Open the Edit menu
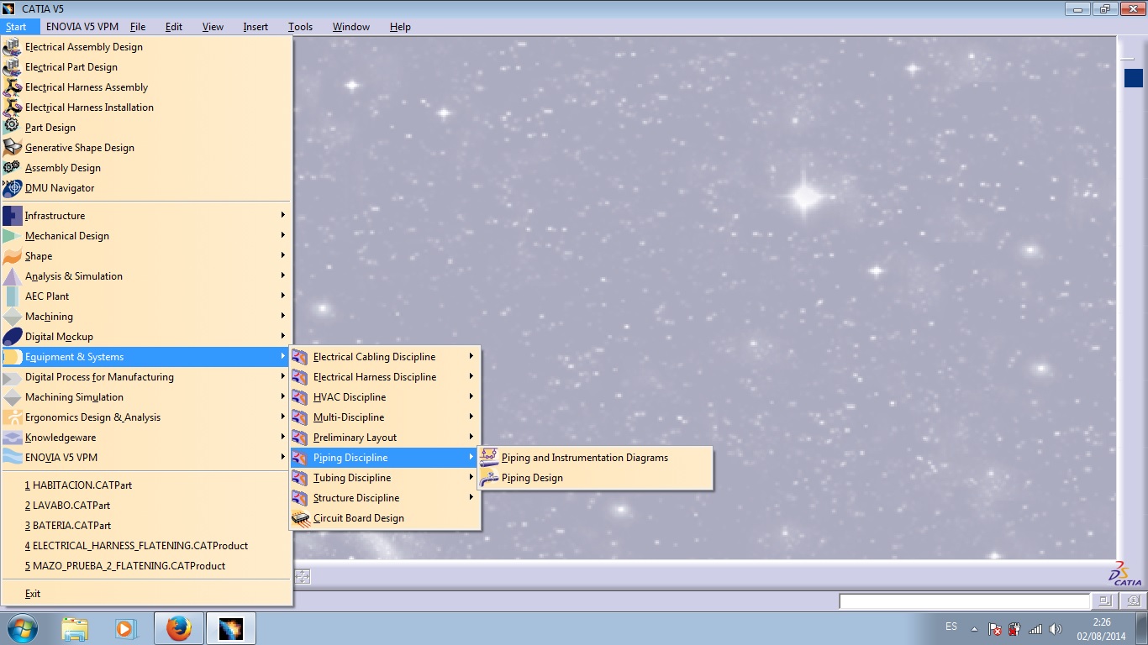 tap(174, 27)
